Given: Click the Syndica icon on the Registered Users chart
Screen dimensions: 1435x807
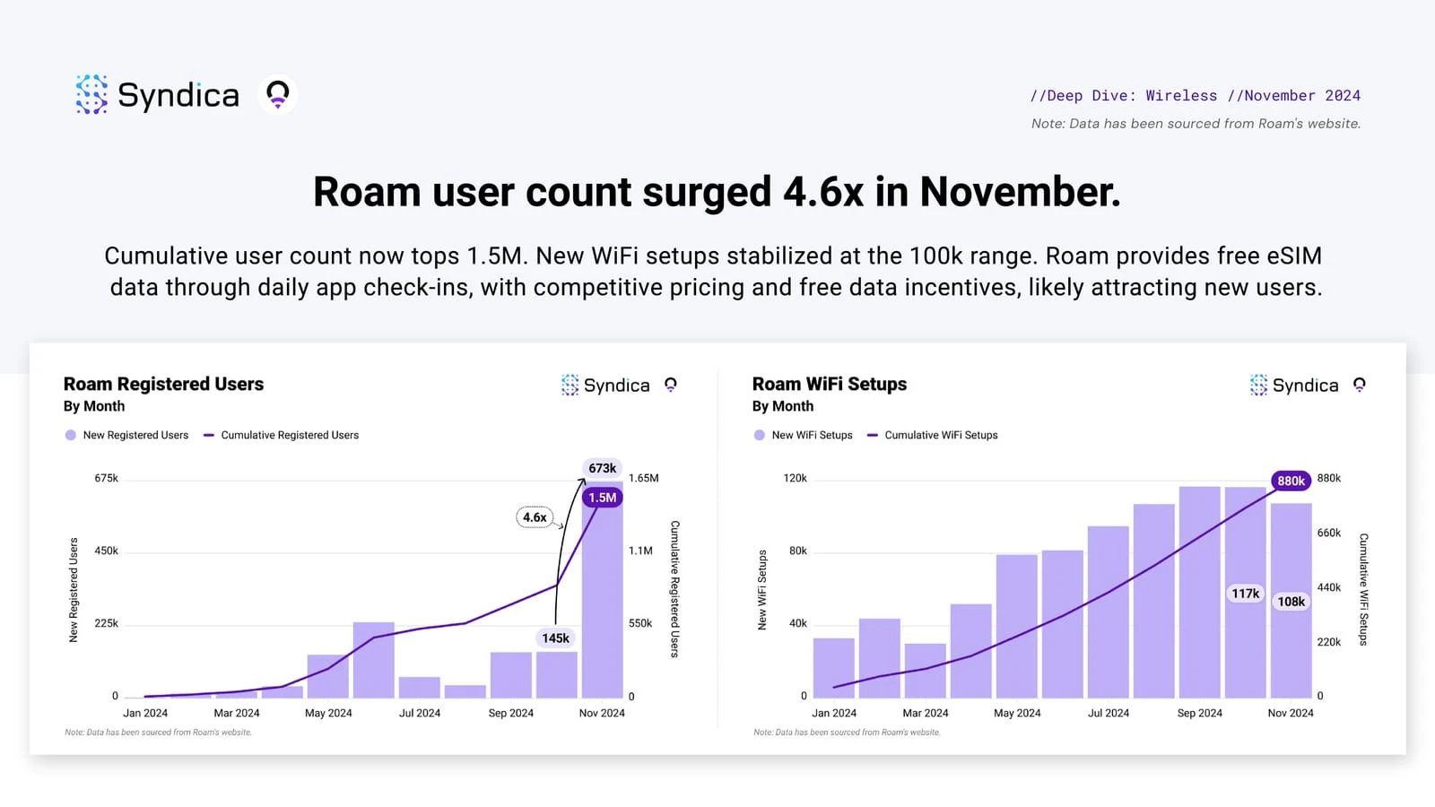Looking at the screenshot, I should [570, 385].
